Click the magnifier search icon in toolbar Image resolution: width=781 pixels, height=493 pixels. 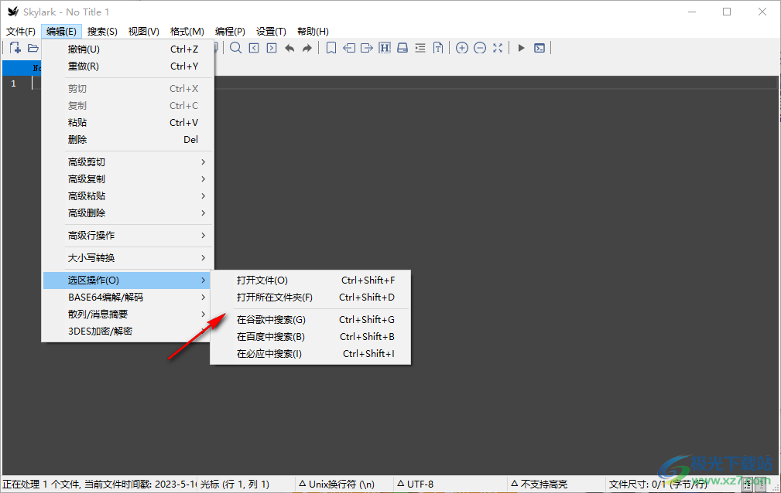click(235, 48)
